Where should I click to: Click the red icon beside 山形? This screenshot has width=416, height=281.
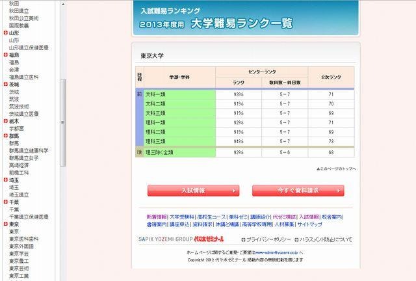click(x=5, y=32)
